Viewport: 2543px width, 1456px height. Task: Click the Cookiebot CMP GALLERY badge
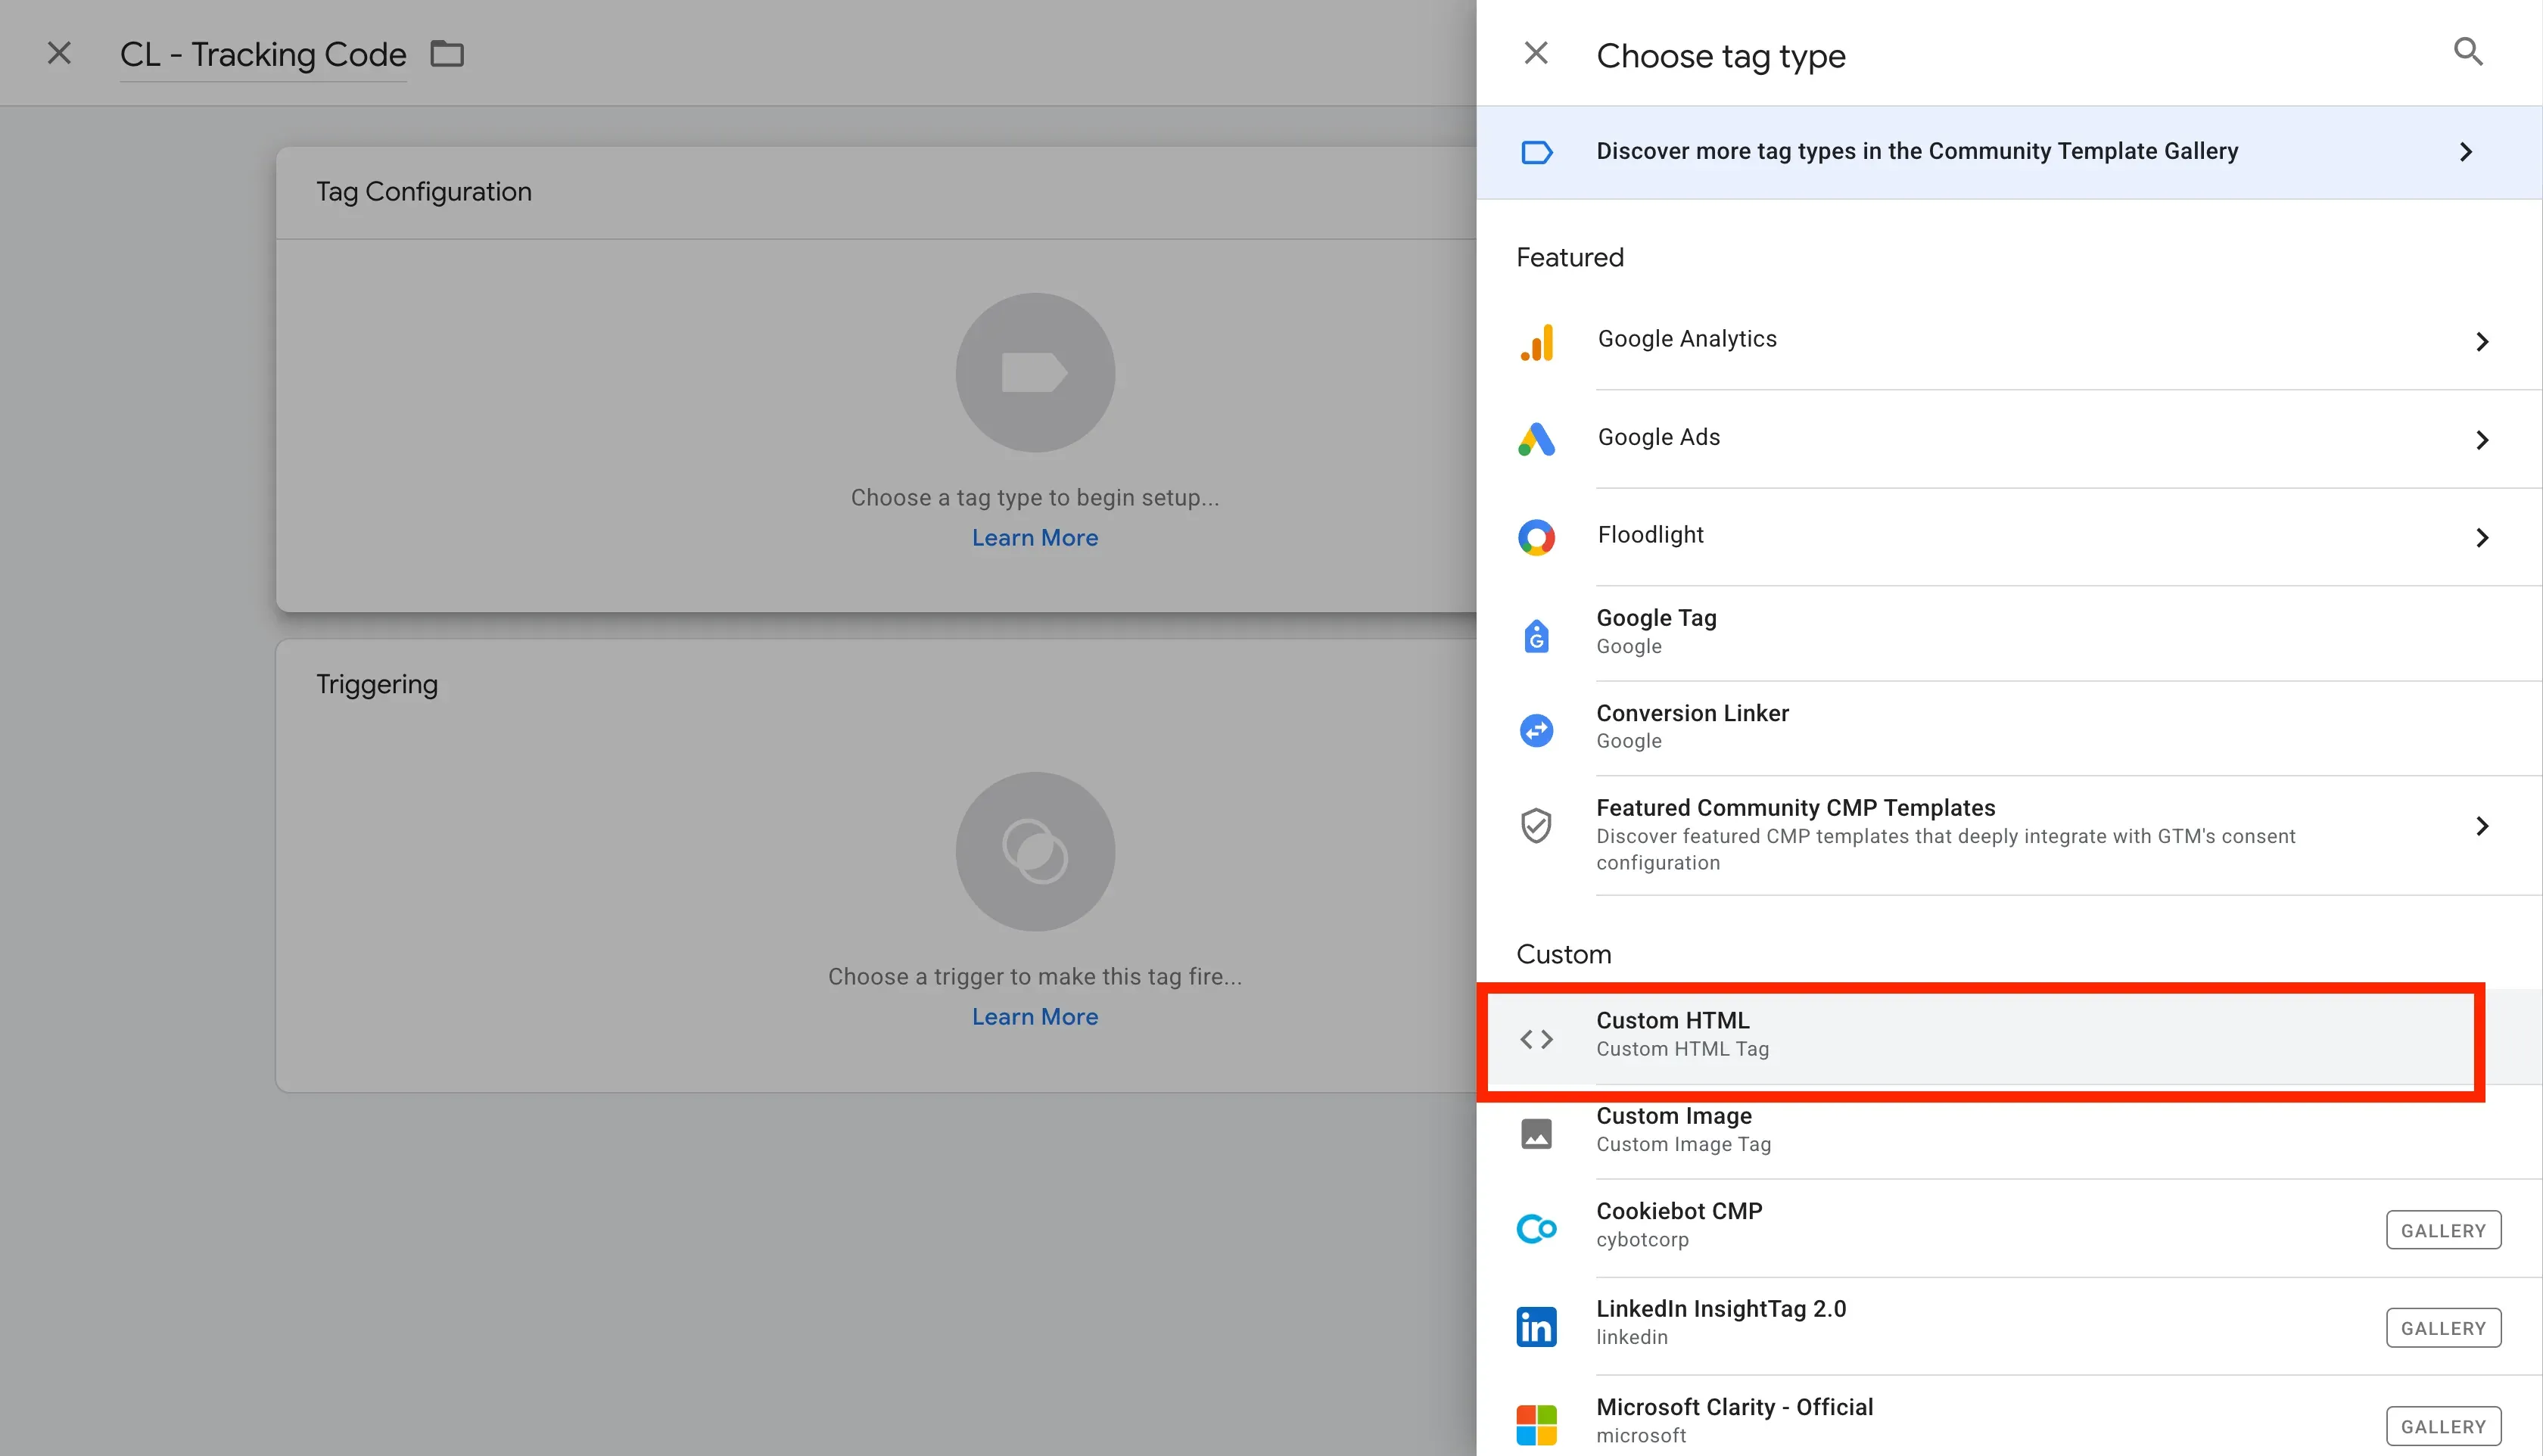click(2443, 1231)
